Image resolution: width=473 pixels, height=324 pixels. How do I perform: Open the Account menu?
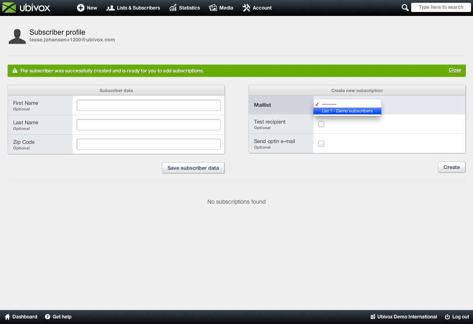tap(257, 8)
